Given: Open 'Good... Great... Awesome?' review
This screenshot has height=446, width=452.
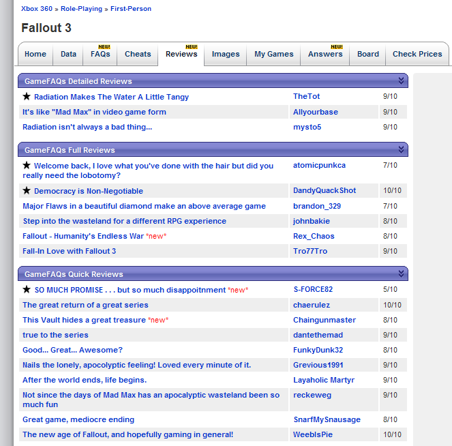Looking at the screenshot, I should pyautogui.click(x=72, y=350).
